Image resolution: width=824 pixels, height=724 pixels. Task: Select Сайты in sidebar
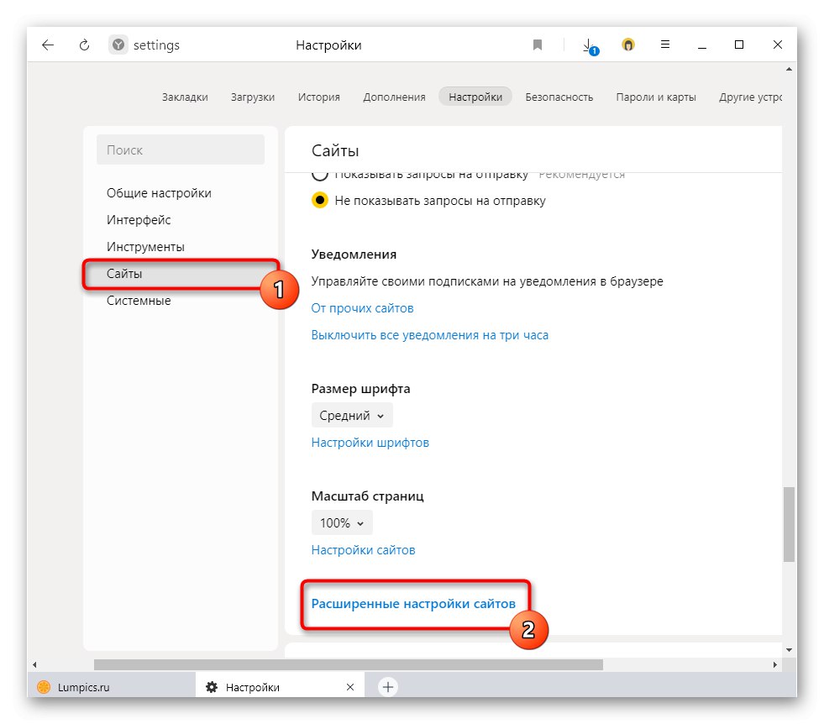click(x=181, y=273)
